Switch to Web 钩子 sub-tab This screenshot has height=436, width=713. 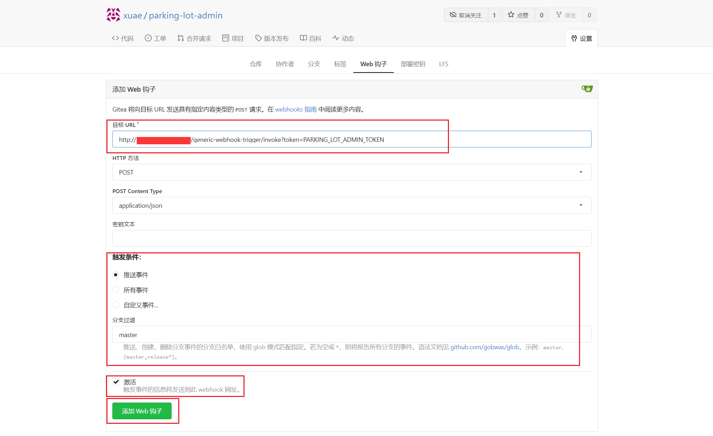pos(374,64)
